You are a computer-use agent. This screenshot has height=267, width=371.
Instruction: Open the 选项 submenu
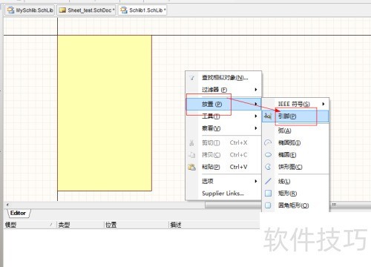point(223,181)
